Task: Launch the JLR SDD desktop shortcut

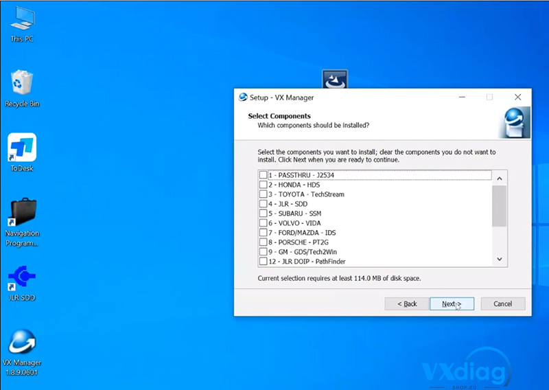Action: [x=22, y=284]
